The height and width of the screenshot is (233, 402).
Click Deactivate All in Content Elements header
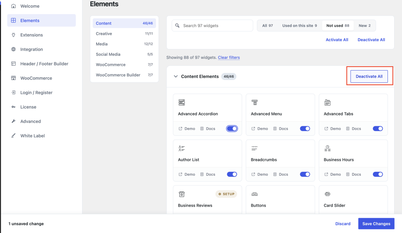click(x=369, y=76)
